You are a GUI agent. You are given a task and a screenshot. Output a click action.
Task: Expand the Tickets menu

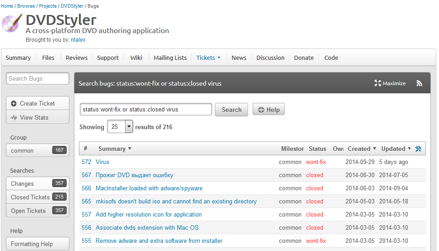208,58
